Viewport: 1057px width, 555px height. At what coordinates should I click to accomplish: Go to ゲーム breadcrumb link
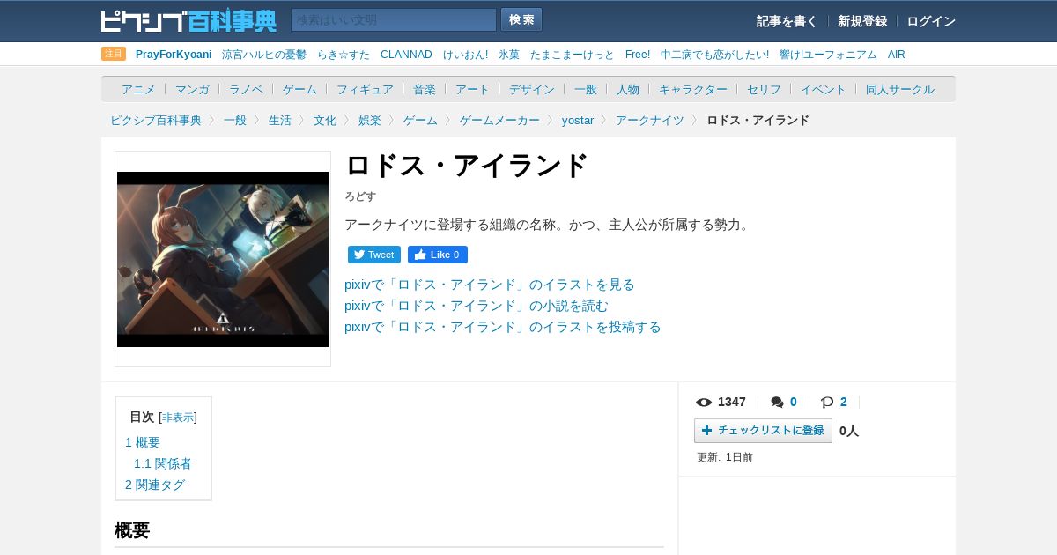(x=420, y=120)
